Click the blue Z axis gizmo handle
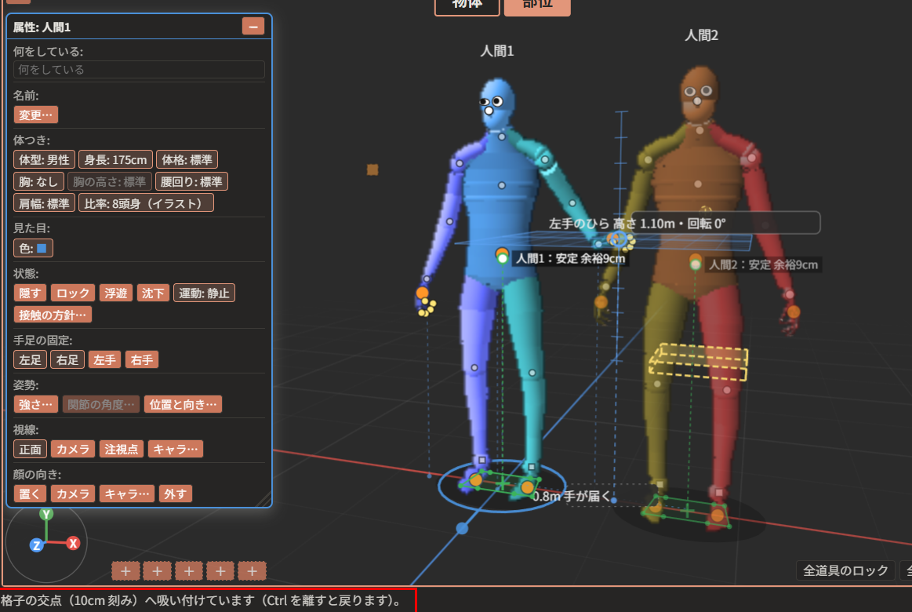The height and width of the screenshot is (612, 912). pyautogui.click(x=37, y=545)
